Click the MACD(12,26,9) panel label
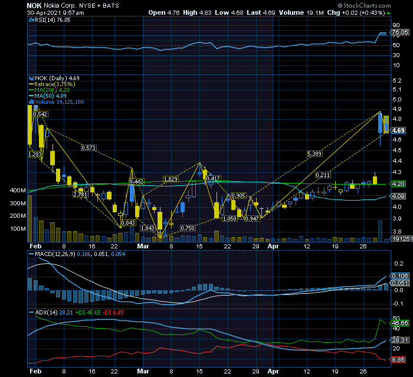Viewport: 413px width, 377px height. point(55,254)
